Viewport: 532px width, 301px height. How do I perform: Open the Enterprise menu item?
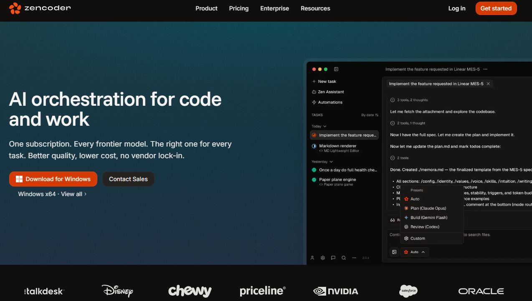274,8
